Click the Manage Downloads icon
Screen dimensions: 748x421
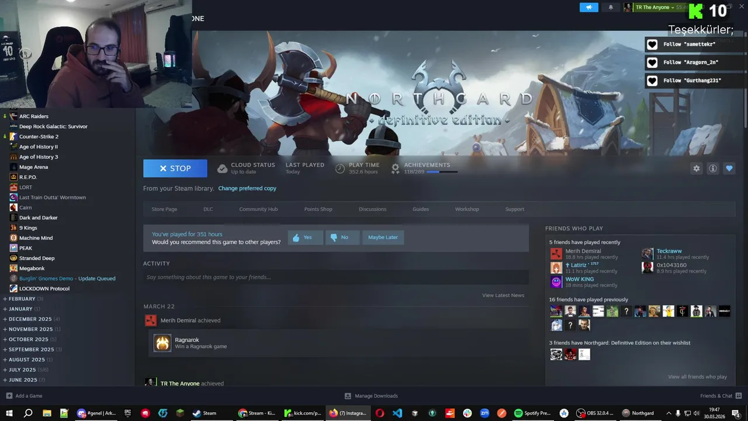(x=348, y=396)
